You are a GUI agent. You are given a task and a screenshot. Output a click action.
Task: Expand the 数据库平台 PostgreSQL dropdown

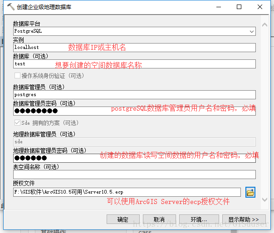click(252, 31)
